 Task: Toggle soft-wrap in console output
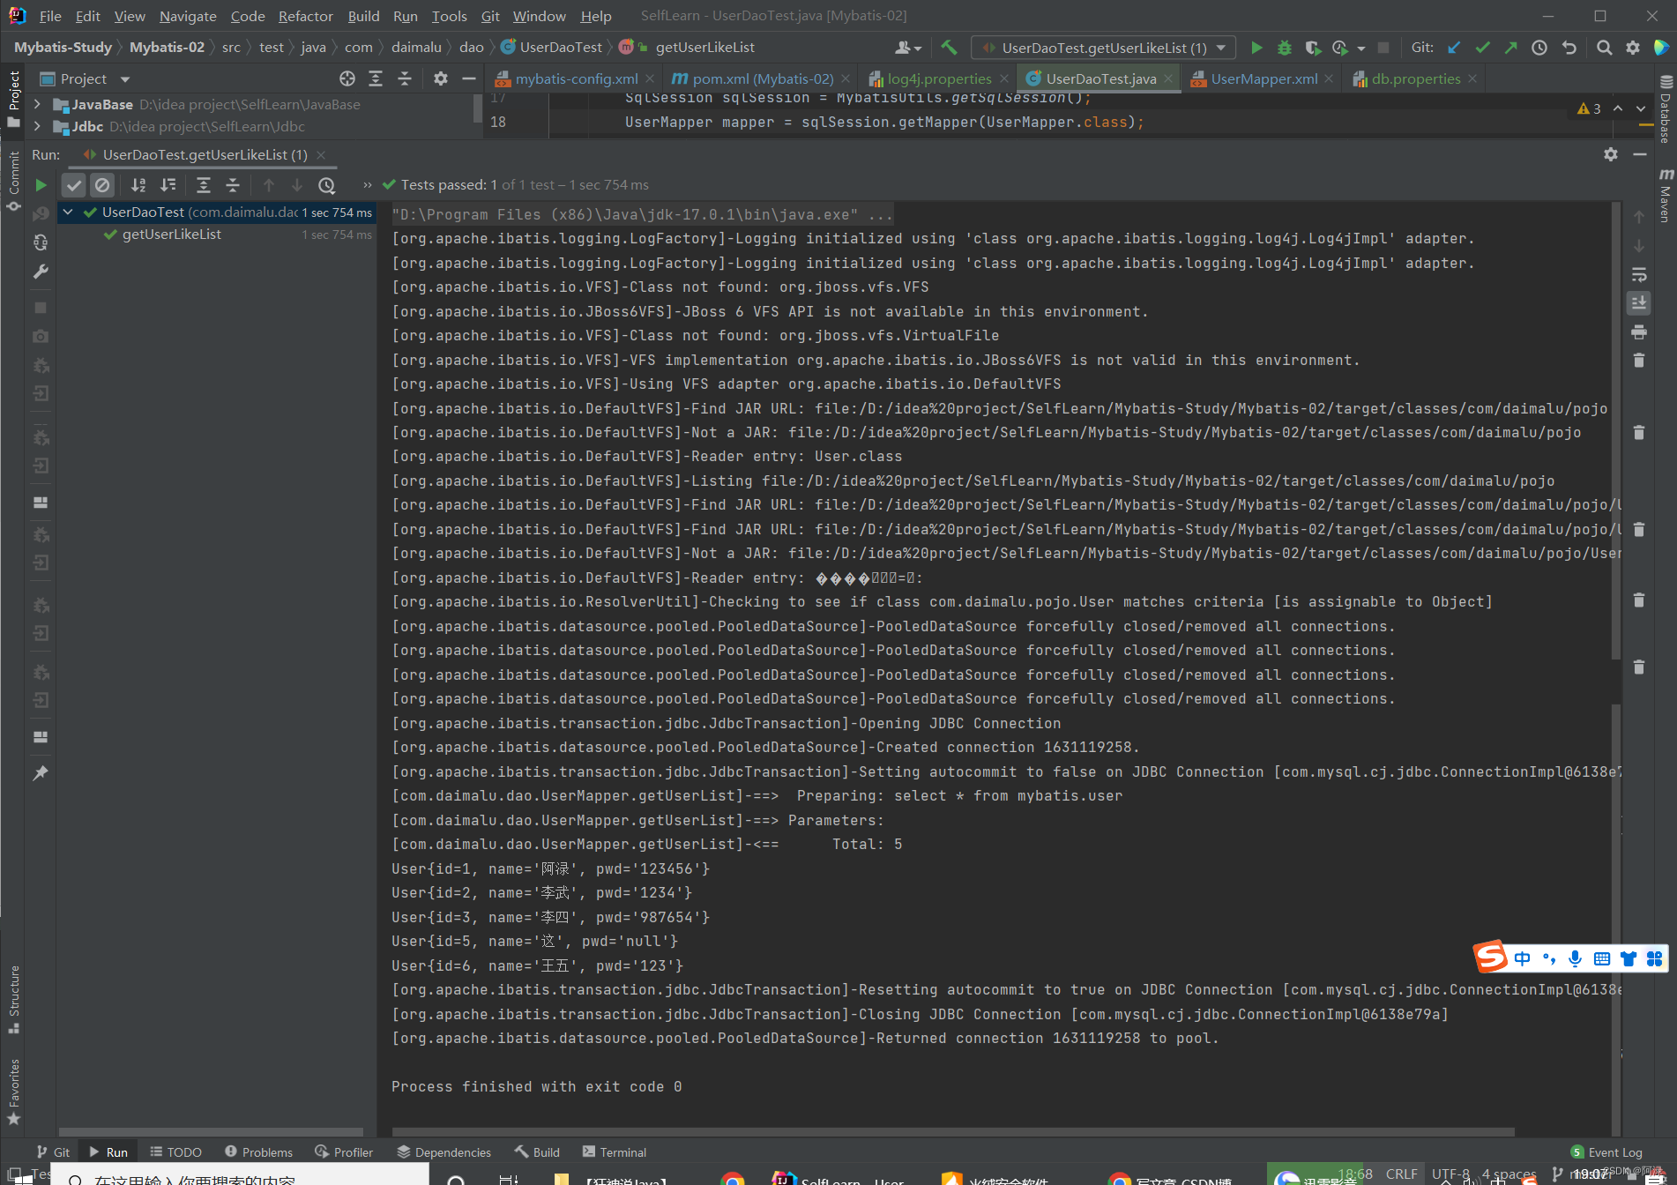tap(1639, 275)
